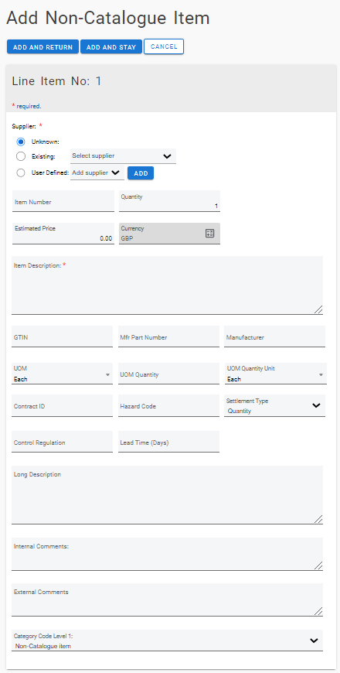Select the Lead Time (Days) field
The image size is (340, 673).
tap(168, 442)
